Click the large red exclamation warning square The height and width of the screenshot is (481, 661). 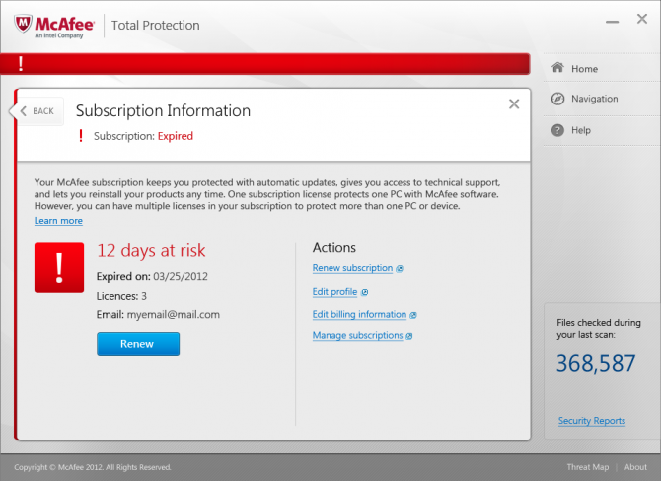(59, 267)
